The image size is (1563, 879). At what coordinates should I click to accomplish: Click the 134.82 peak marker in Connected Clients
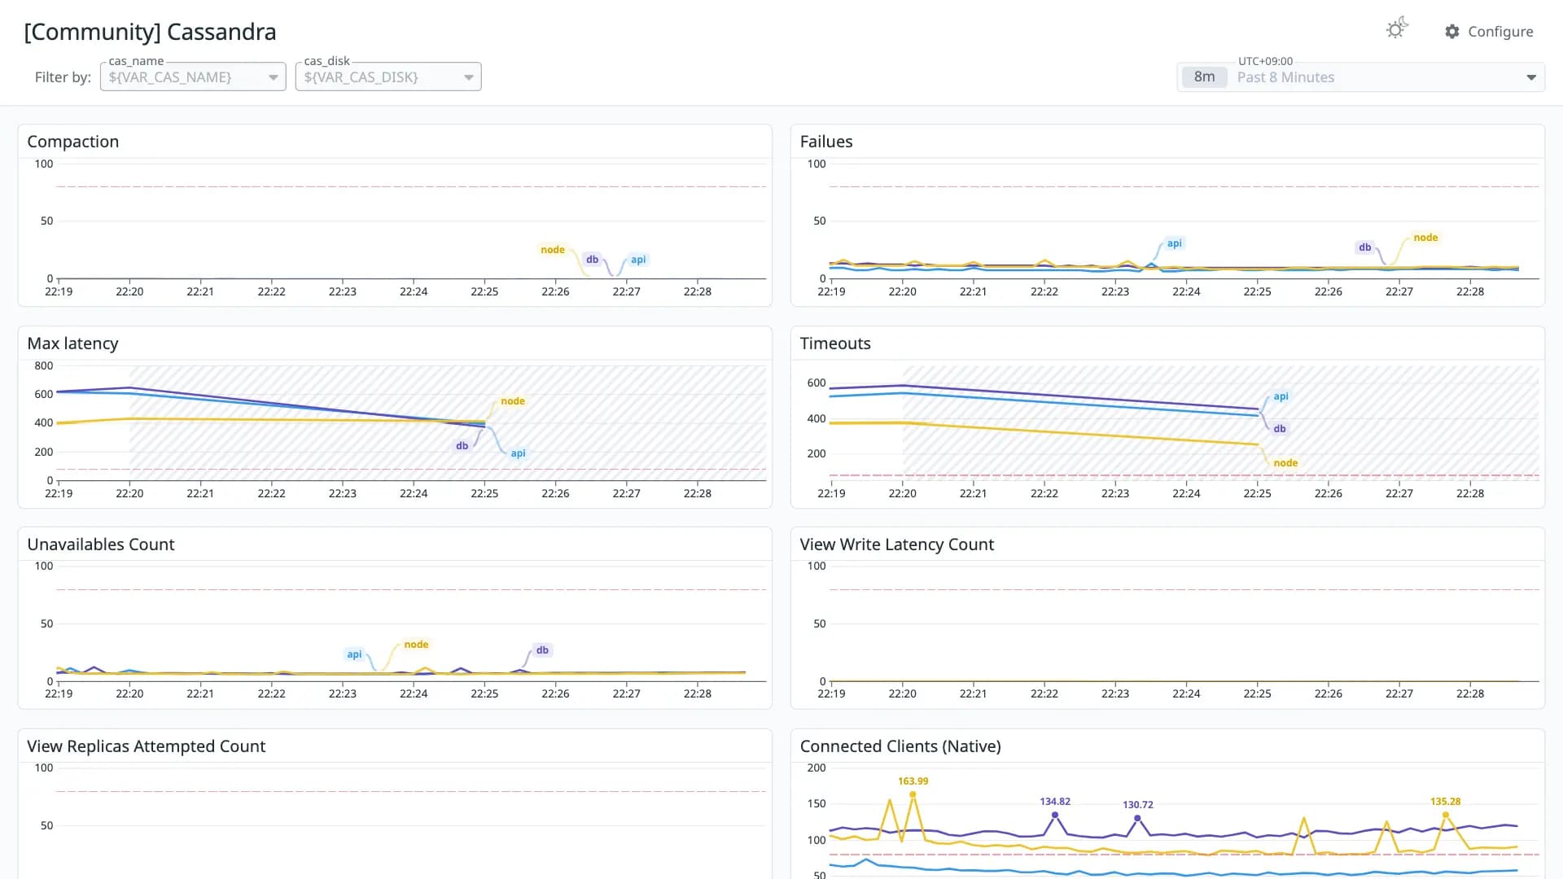click(1055, 814)
